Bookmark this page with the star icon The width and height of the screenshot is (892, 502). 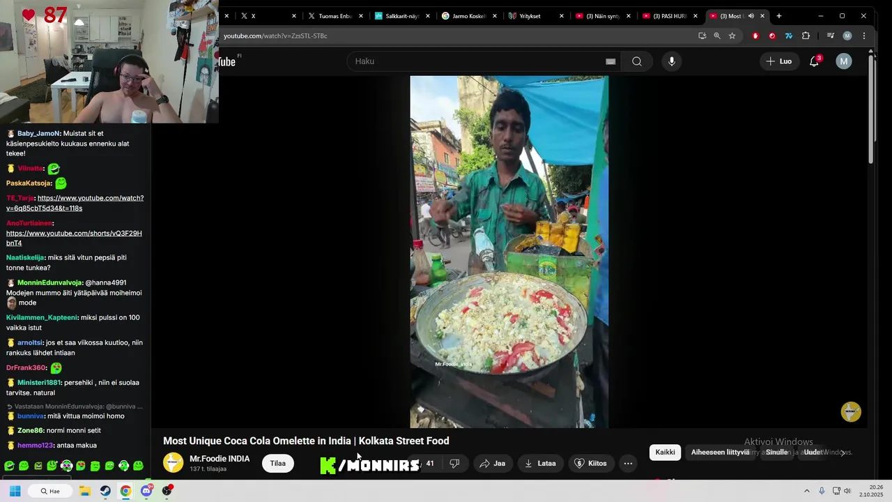tap(732, 36)
